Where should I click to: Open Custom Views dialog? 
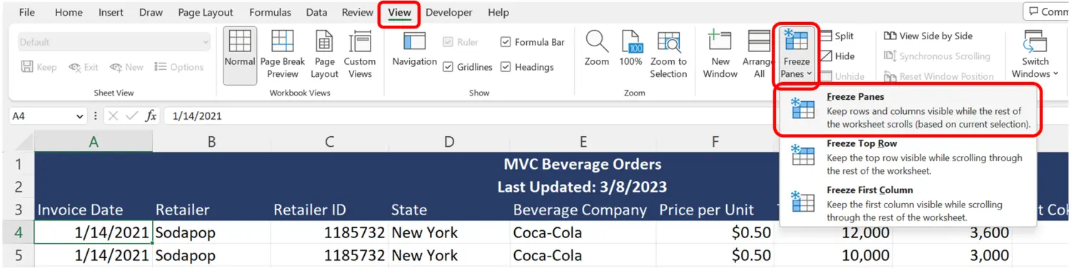tap(360, 56)
